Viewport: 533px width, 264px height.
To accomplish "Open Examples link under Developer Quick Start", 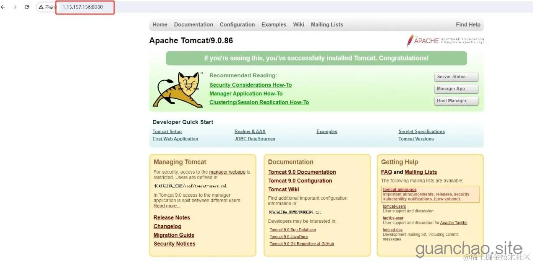I will point(327,132).
